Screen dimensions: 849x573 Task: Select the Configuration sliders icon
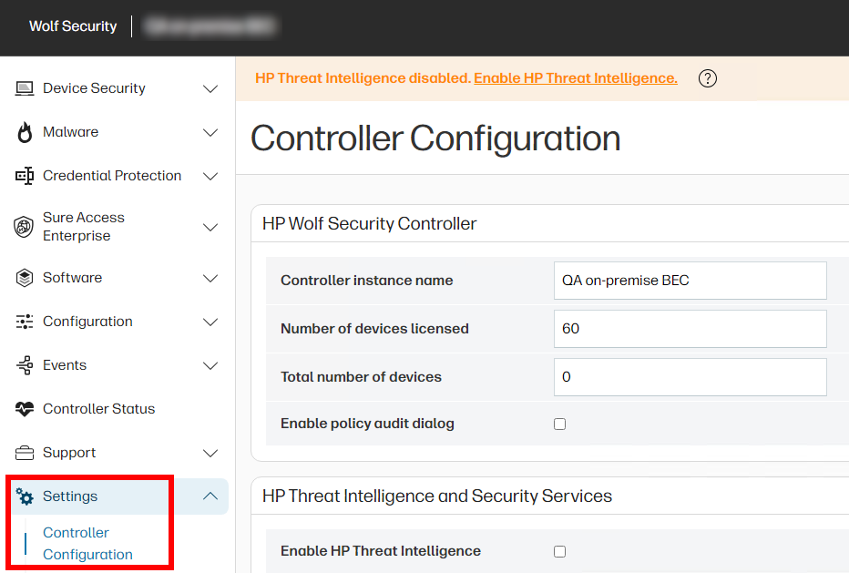click(x=23, y=322)
